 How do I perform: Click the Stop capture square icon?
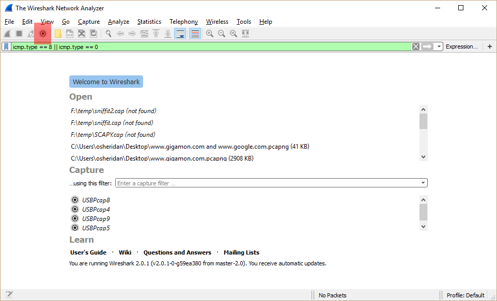[x=19, y=34]
